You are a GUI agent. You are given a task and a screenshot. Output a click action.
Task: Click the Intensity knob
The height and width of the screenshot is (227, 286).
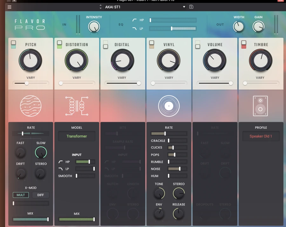click(x=94, y=27)
